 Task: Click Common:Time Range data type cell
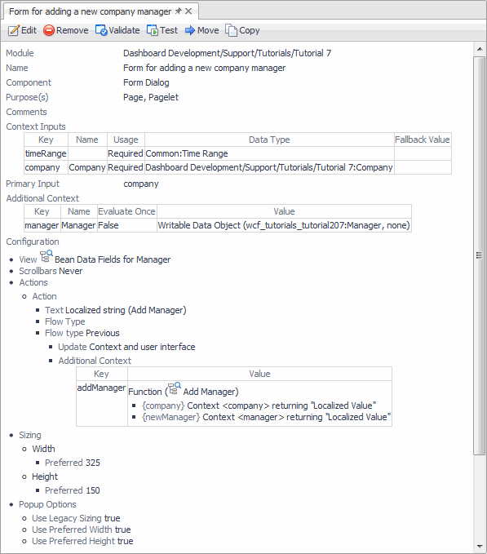point(269,153)
